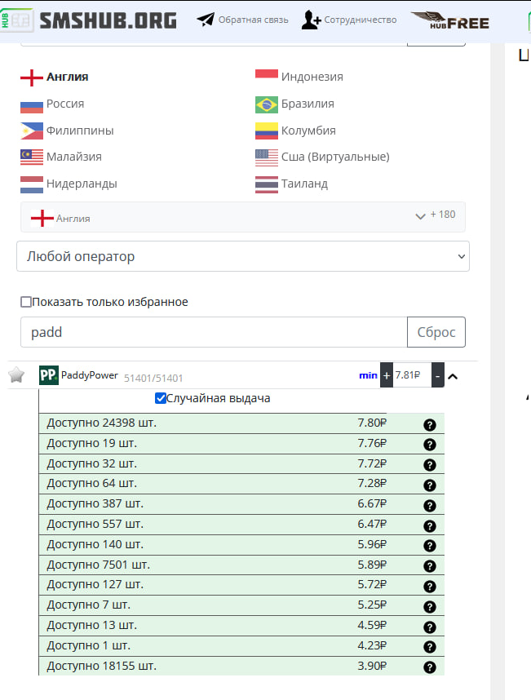Click the service search field containing 'padd'

[x=214, y=332]
